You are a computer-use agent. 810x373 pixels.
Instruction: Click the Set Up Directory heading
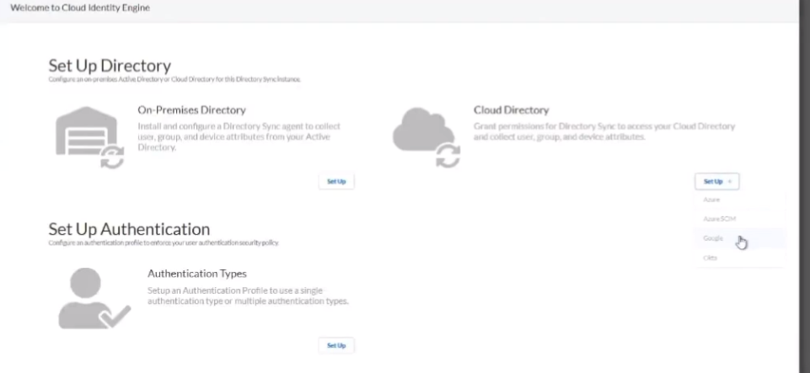point(110,66)
